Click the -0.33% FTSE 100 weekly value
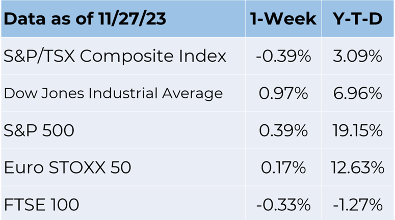This screenshot has height=220, width=395. coord(283,204)
